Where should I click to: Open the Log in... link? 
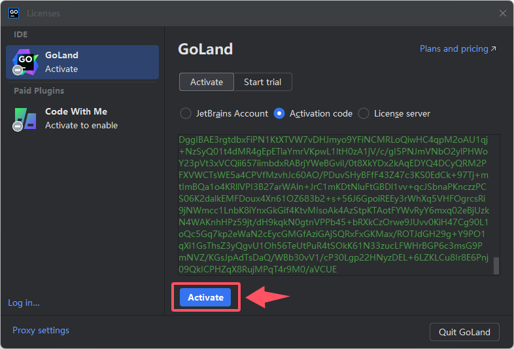[24, 303]
